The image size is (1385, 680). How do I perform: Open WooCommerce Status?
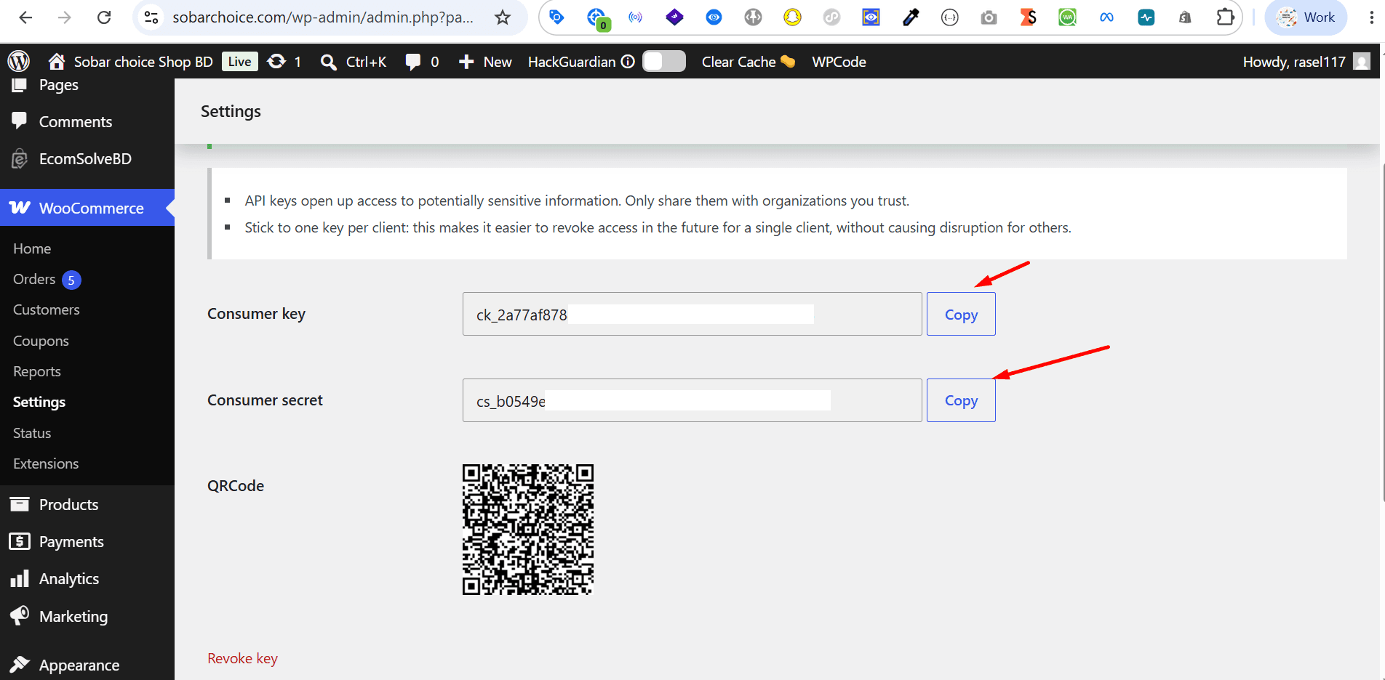coord(32,433)
